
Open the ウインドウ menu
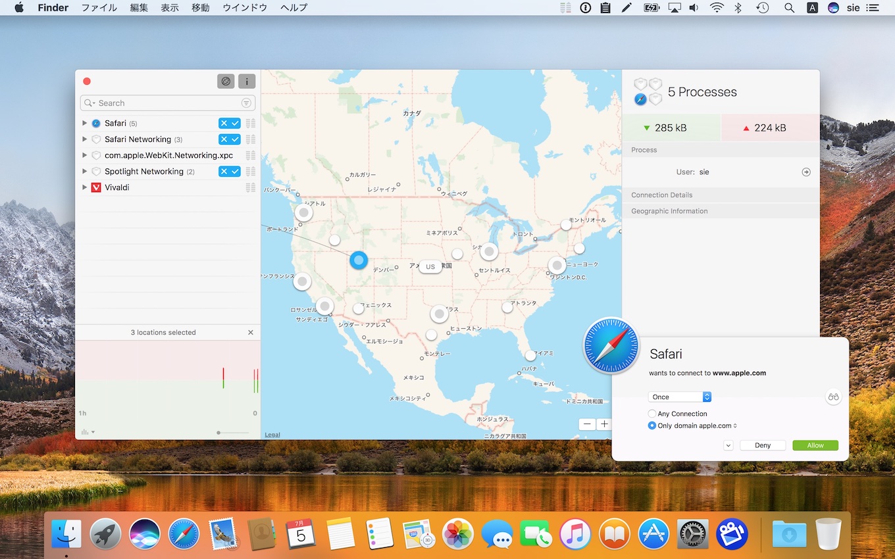coord(245,8)
